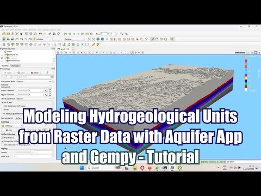The width and height of the screenshot is (261, 196).
Task: Open the Selected Component dropdown
Action: (x=34, y=85)
